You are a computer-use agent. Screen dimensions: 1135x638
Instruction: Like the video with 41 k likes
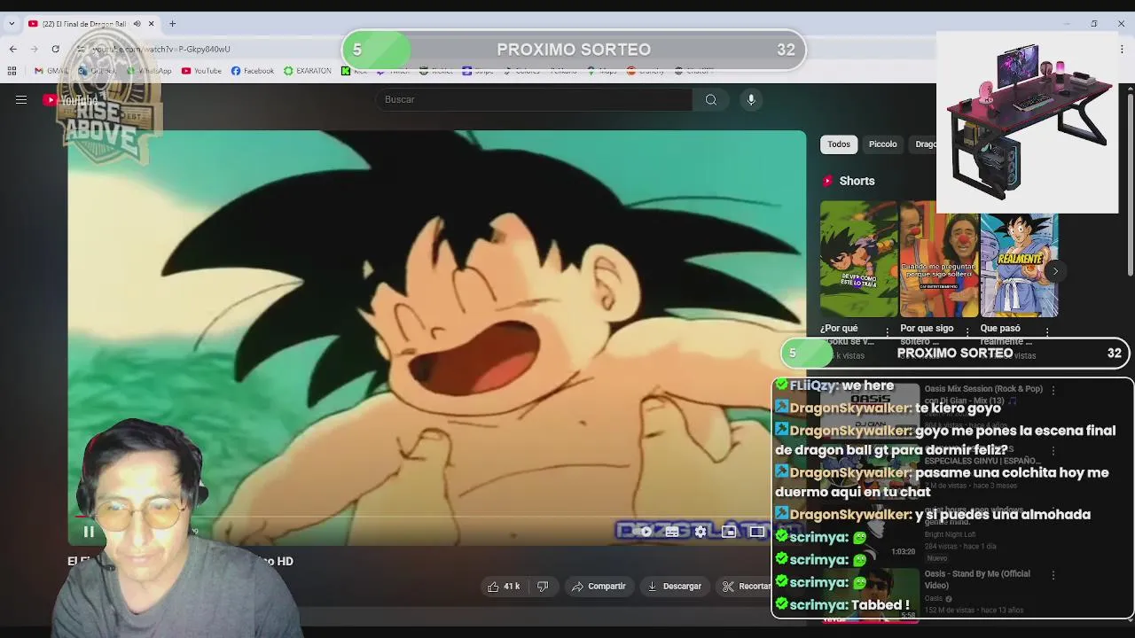pos(504,586)
